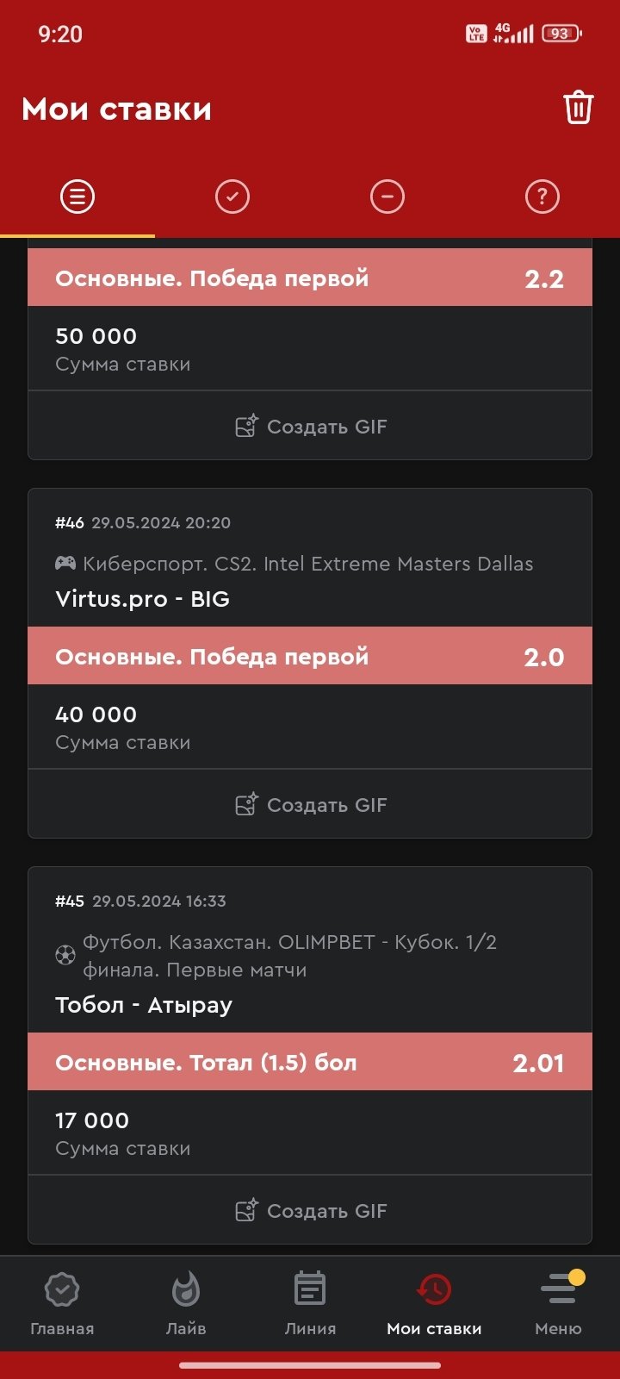Tap the gamepad esports icon on bet #46
The height and width of the screenshot is (1379, 620).
(x=65, y=564)
